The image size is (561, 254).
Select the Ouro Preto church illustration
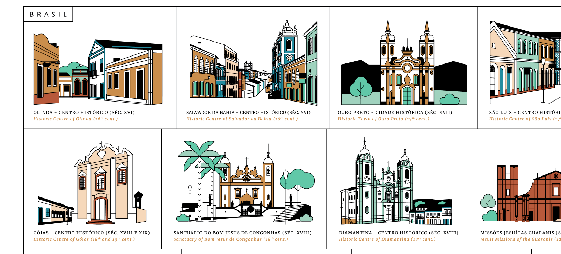[x=404, y=62]
